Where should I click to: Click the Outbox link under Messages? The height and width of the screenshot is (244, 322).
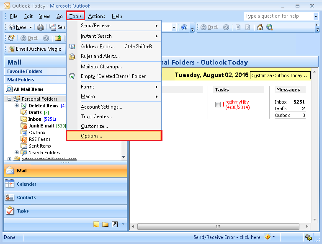pos(282,115)
